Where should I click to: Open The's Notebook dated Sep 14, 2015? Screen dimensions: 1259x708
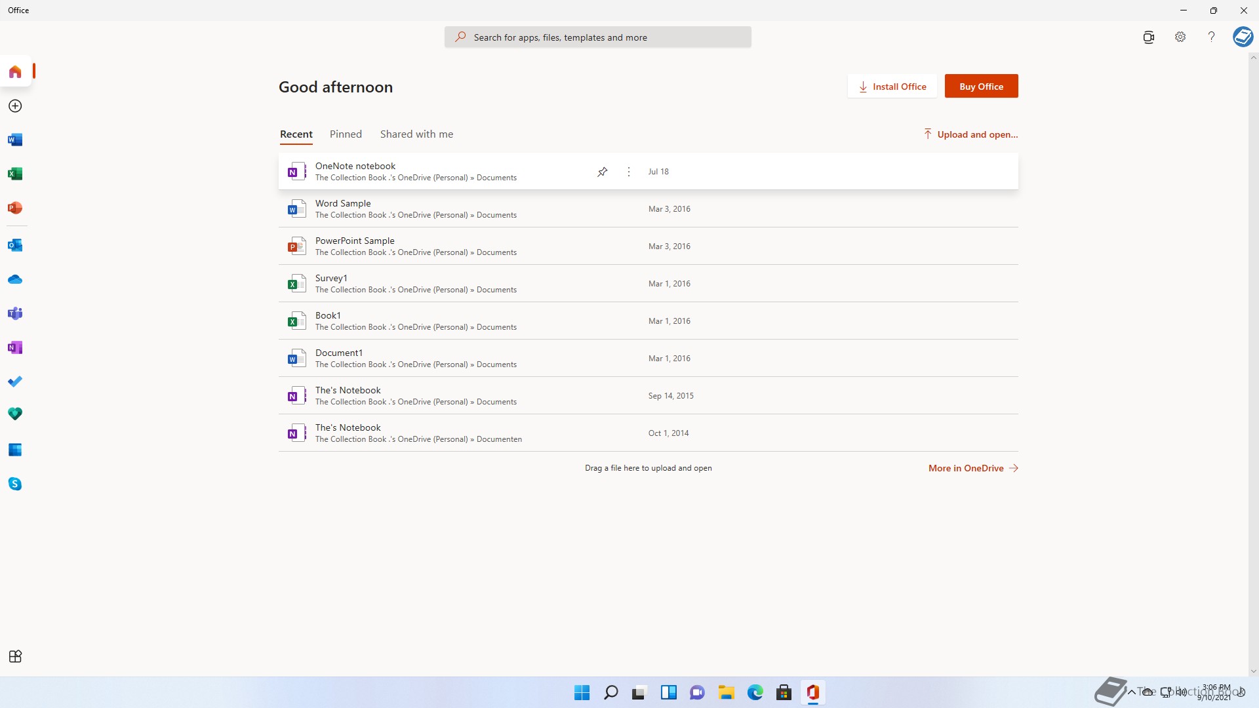click(648, 396)
